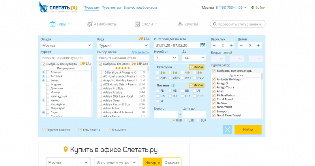
Task: Select USD currency
Action: (186, 120)
